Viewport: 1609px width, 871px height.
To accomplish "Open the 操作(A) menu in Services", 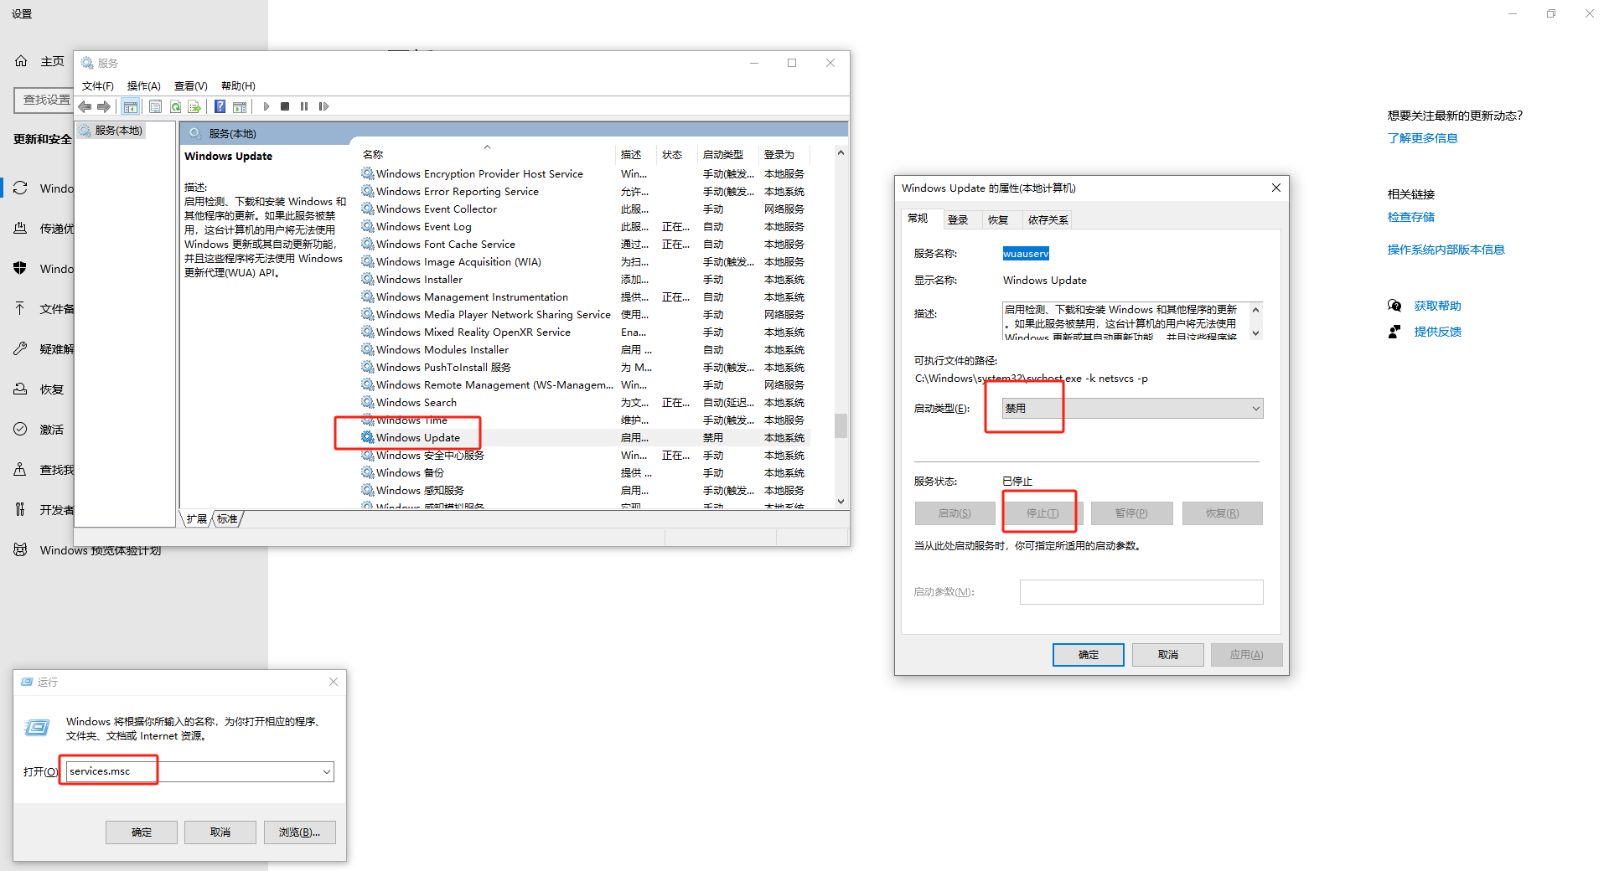I will (144, 86).
